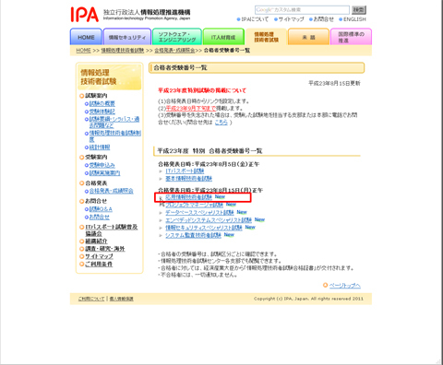Open ご利用条件 in the sidebar
The width and height of the screenshot is (443, 365).
click(99, 264)
